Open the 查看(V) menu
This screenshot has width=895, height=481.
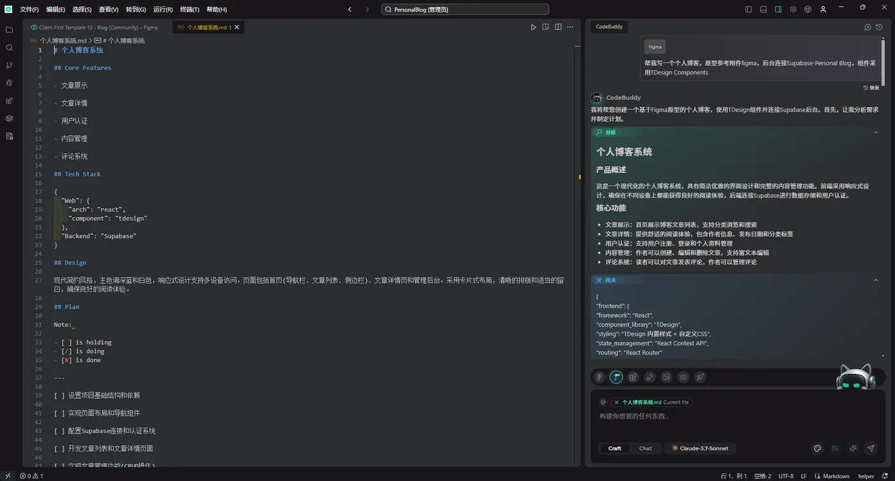[109, 10]
